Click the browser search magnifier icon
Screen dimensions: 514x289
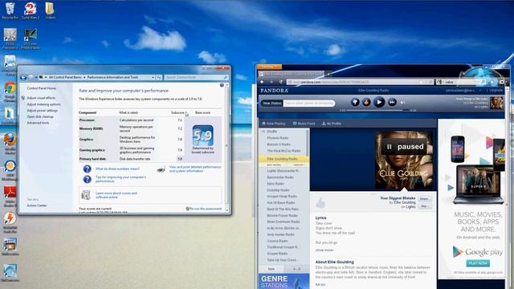pyautogui.click(x=483, y=82)
